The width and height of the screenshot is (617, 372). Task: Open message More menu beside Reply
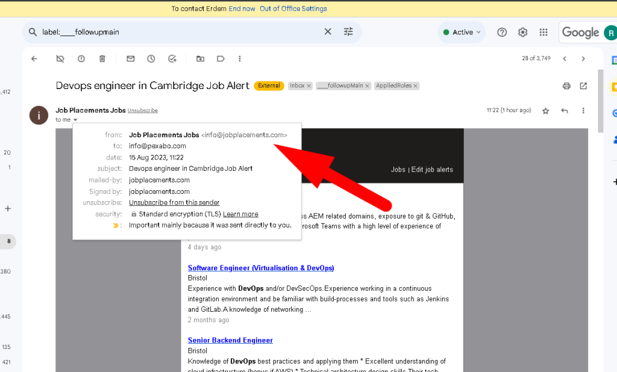[583, 111]
